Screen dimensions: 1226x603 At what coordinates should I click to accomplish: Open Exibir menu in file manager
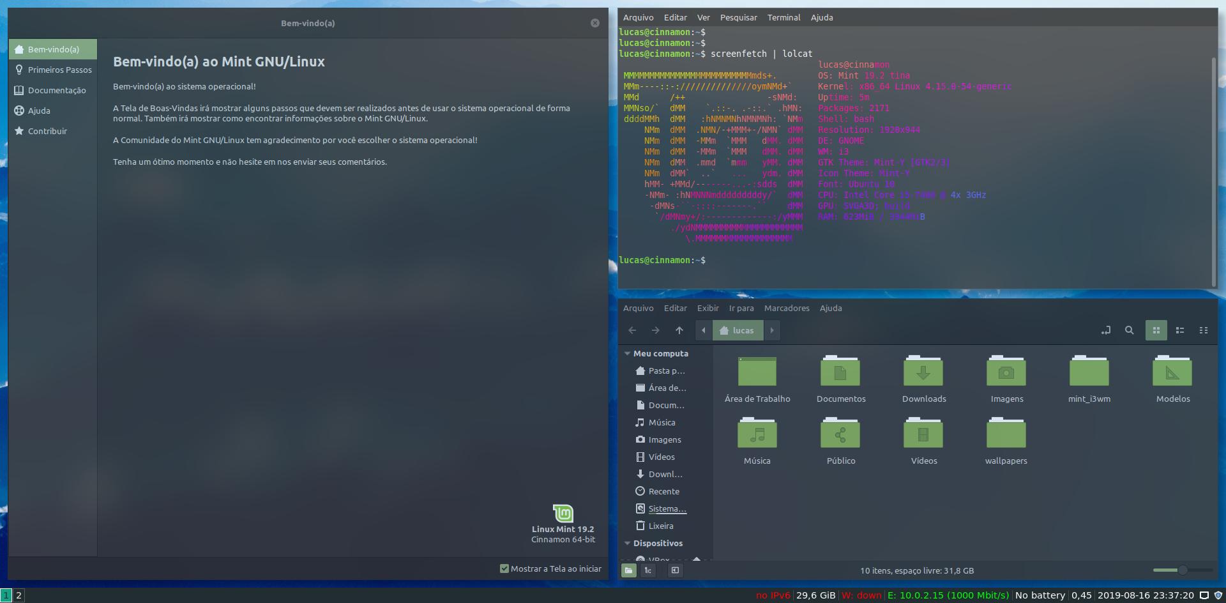coord(708,308)
